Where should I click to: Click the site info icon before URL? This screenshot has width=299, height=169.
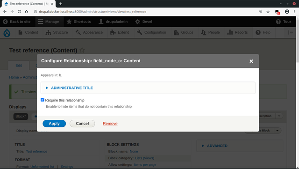click(x=36, y=12)
